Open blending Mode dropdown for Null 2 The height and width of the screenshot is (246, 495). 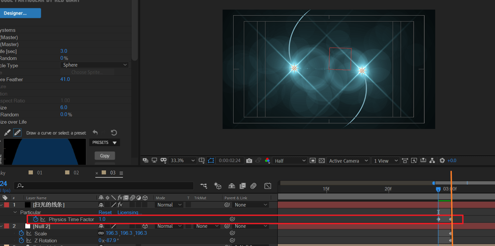[169, 226]
